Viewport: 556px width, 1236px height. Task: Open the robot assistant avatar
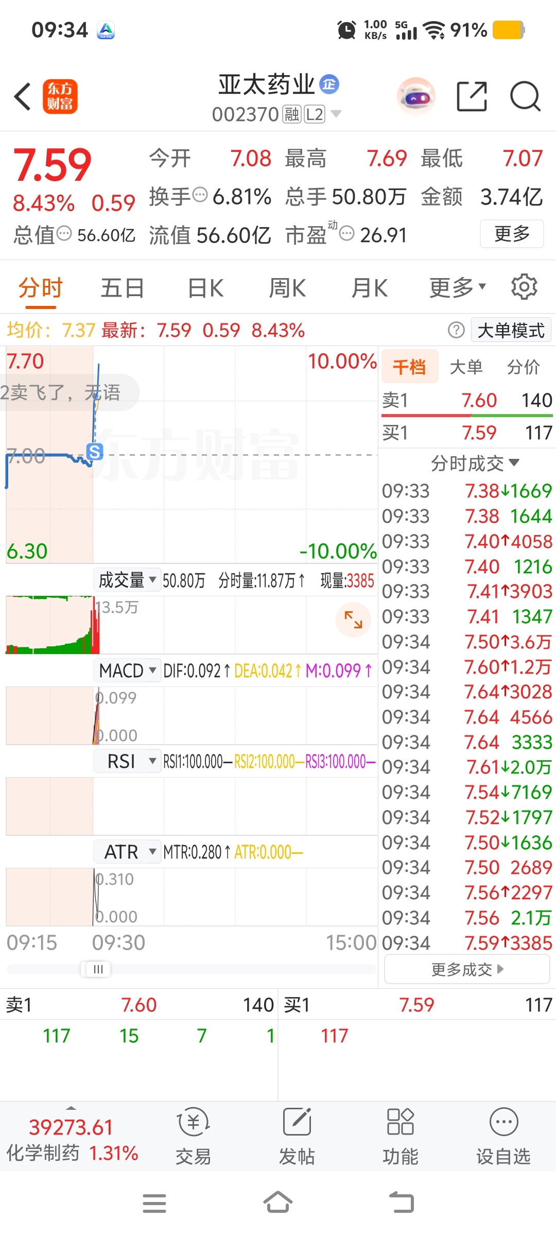pos(416,96)
